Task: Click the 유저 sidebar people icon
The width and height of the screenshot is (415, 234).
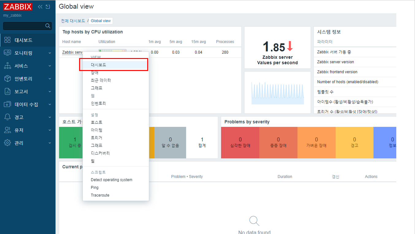Action: 7,130
